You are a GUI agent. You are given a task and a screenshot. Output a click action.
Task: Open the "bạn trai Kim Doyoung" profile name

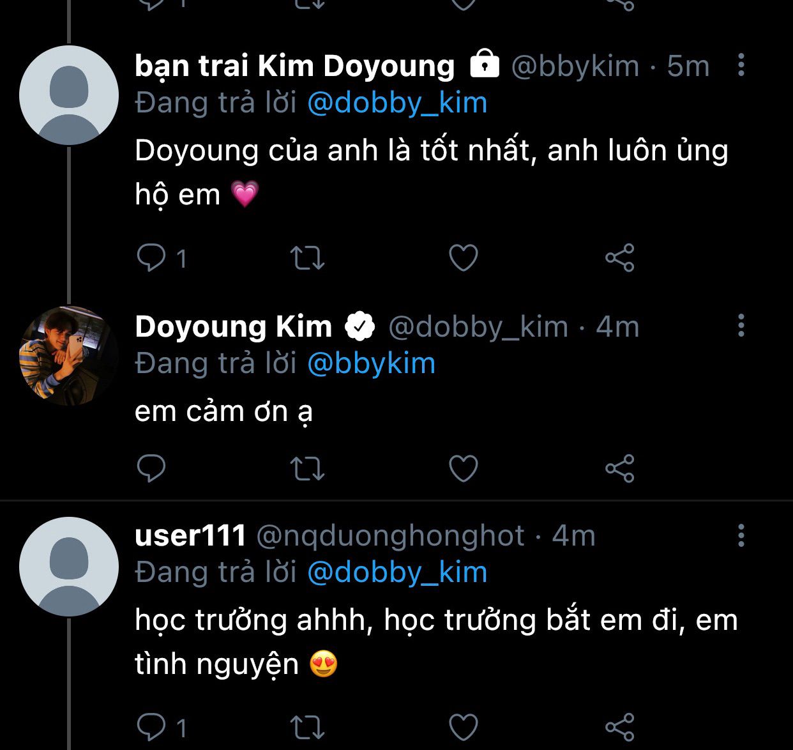click(294, 66)
